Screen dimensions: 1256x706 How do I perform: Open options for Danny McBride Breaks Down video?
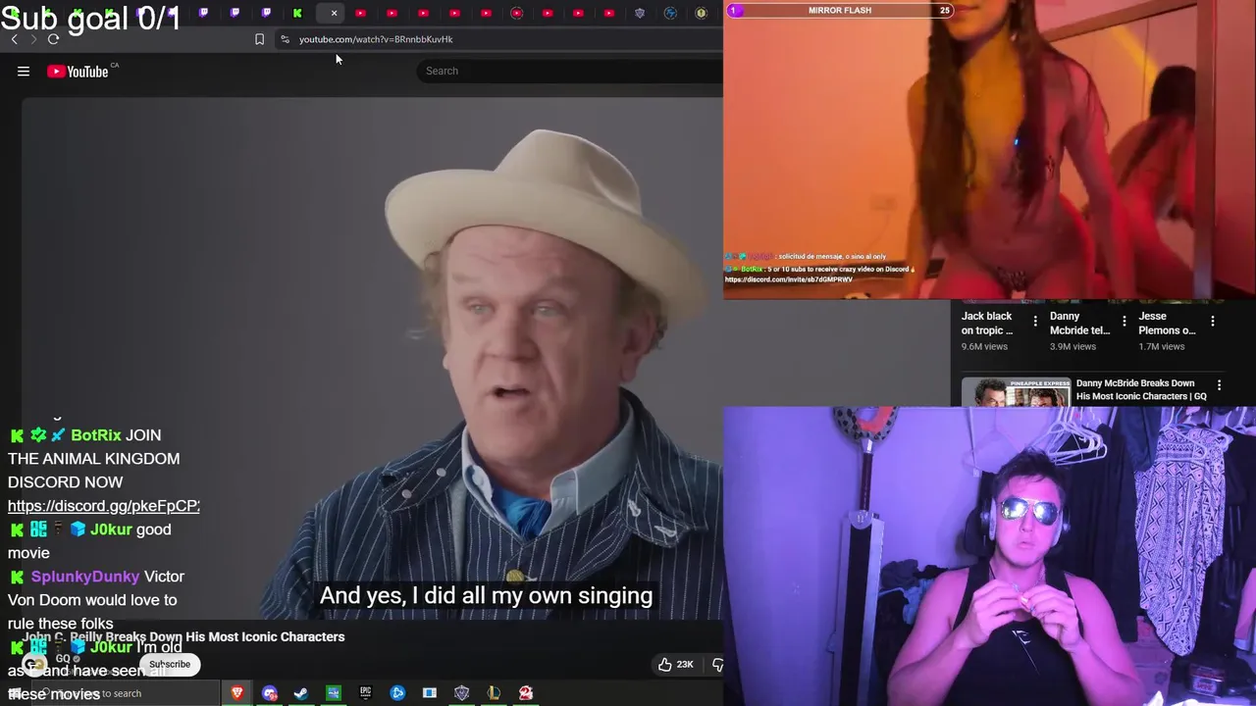[1219, 385]
